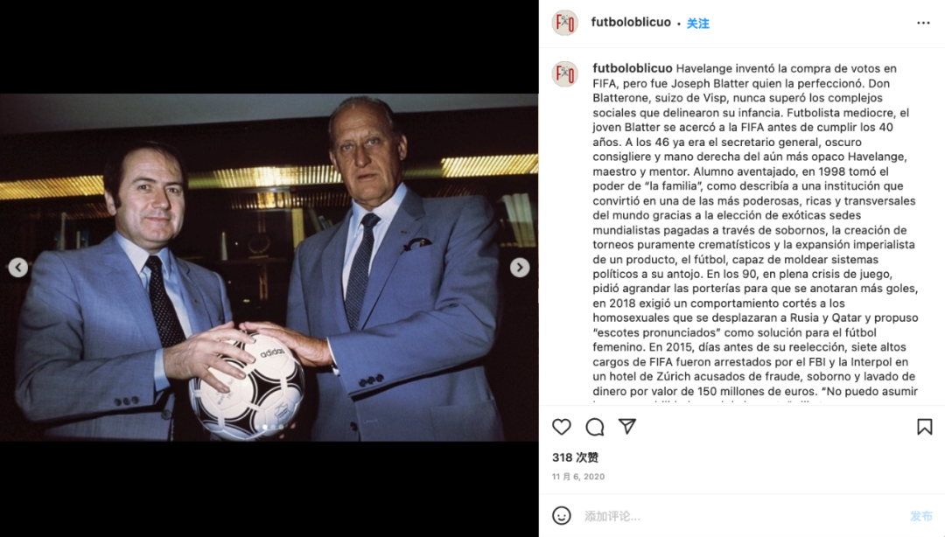The width and height of the screenshot is (945, 537).
Task: Open the three-dot more options menu
Action: [x=923, y=23]
